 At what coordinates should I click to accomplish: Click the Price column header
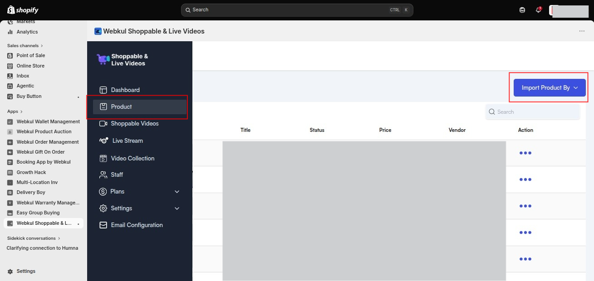click(x=385, y=130)
